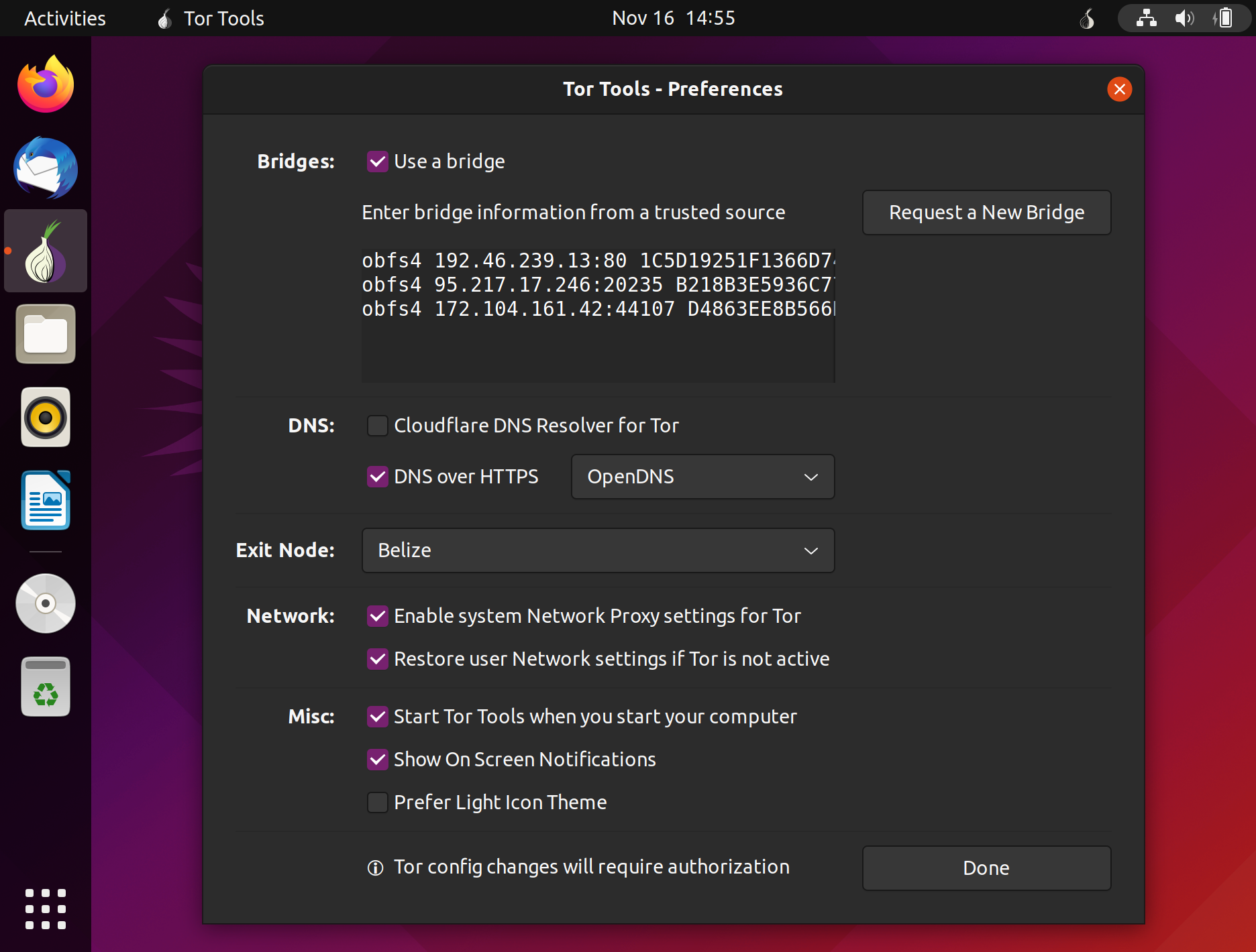
Task: Open the Activities overview
Action: (x=65, y=19)
